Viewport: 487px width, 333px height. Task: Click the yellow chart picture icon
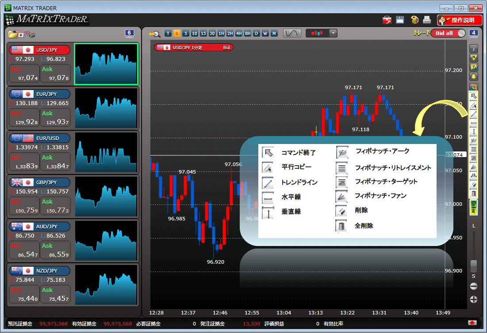coord(474,67)
